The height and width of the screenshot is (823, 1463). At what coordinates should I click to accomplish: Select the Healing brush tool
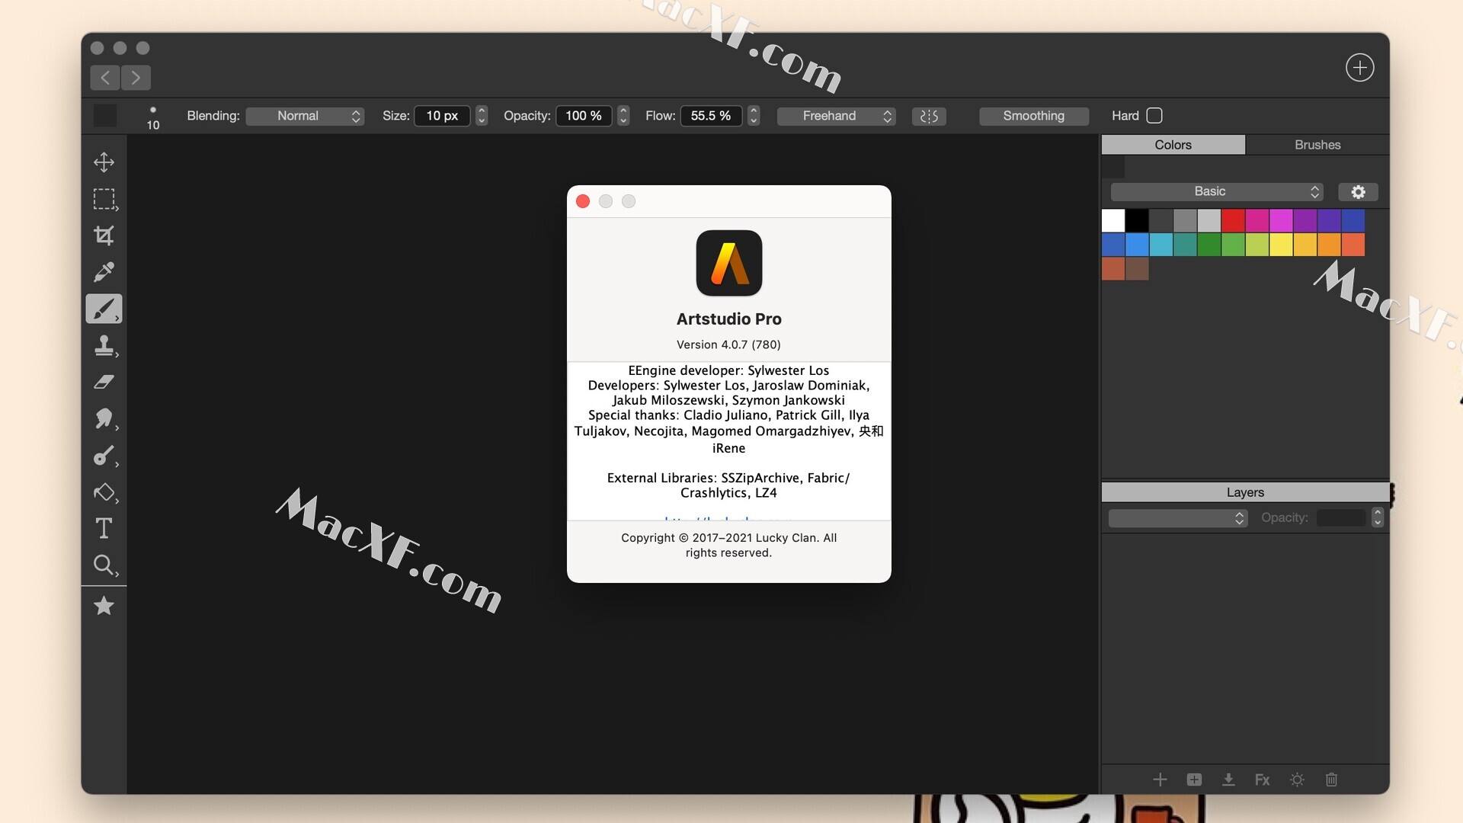[104, 456]
